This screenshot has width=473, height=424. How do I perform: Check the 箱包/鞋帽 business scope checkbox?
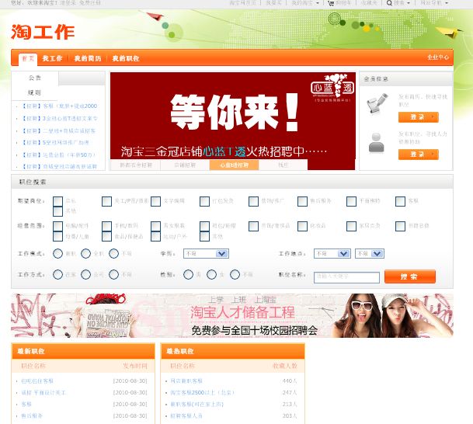point(204,226)
